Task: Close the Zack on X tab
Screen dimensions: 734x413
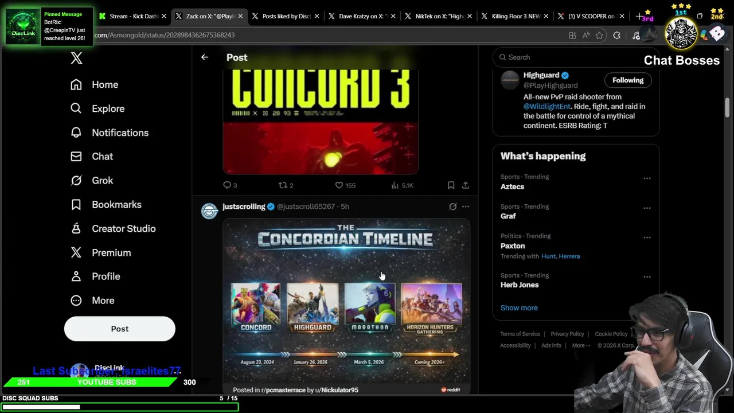Action: tap(240, 16)
